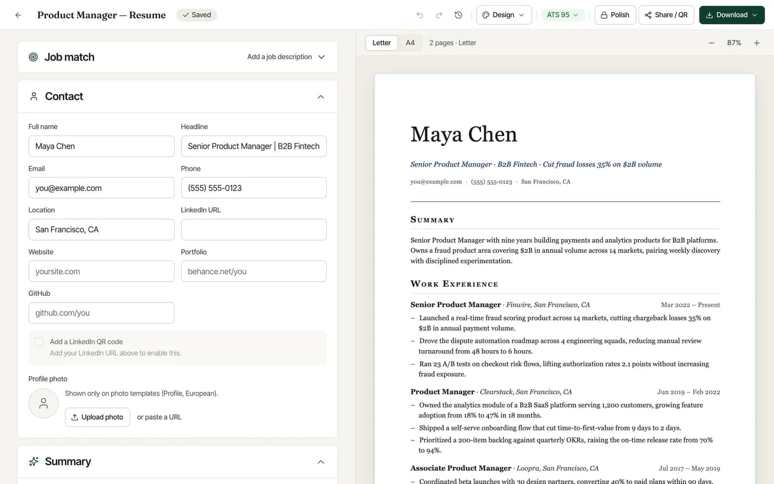Click the 2 pages · Letter label
The width and height of the screenshot is (774, 484).
click(x=453, y=43)
